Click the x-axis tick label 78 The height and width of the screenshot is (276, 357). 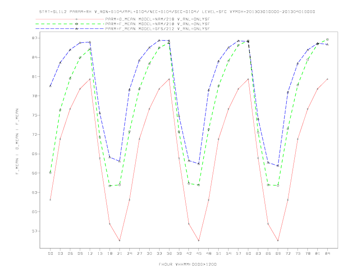click(307, 253)
